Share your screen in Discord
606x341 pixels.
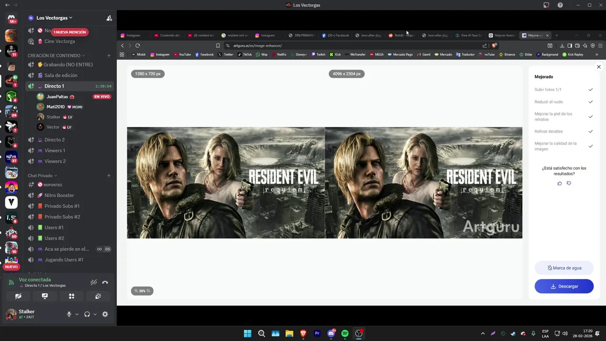(45, 296)
